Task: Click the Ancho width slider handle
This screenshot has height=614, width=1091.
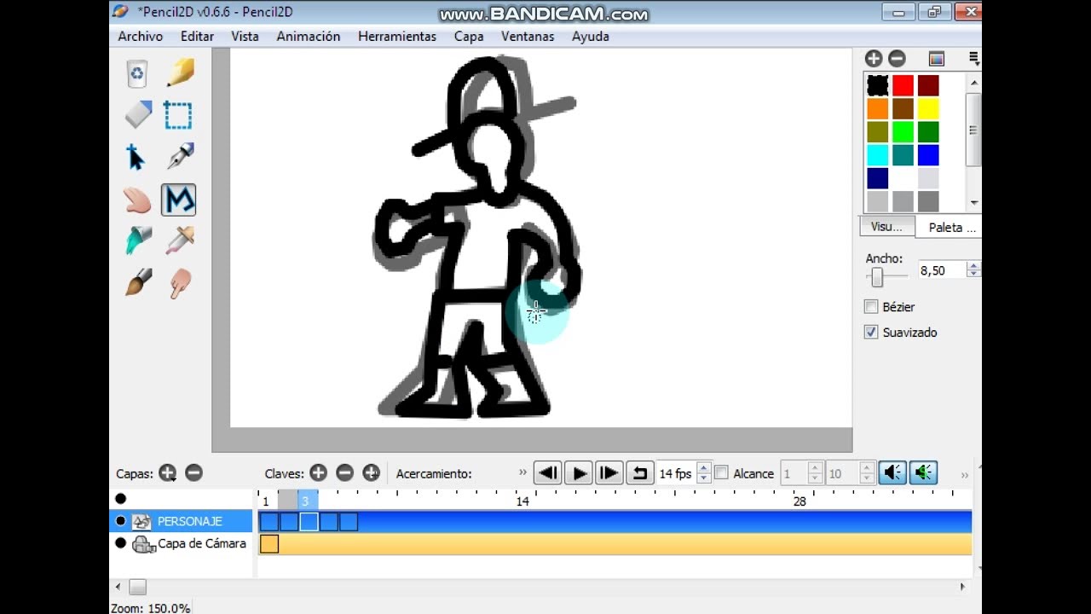Action: click(877, 276)
